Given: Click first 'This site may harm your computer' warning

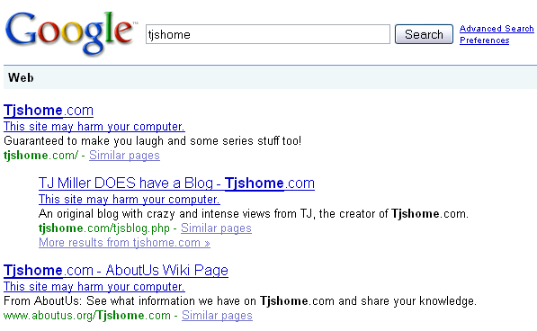Looking at the screenshot, I should pyautogui.click(x=94, y=126).
